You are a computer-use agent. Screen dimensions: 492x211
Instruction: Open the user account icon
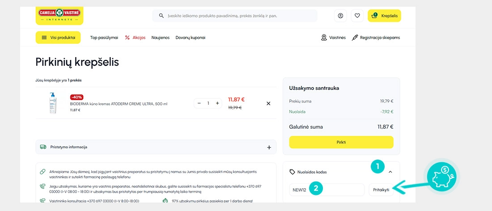[340, 16]
